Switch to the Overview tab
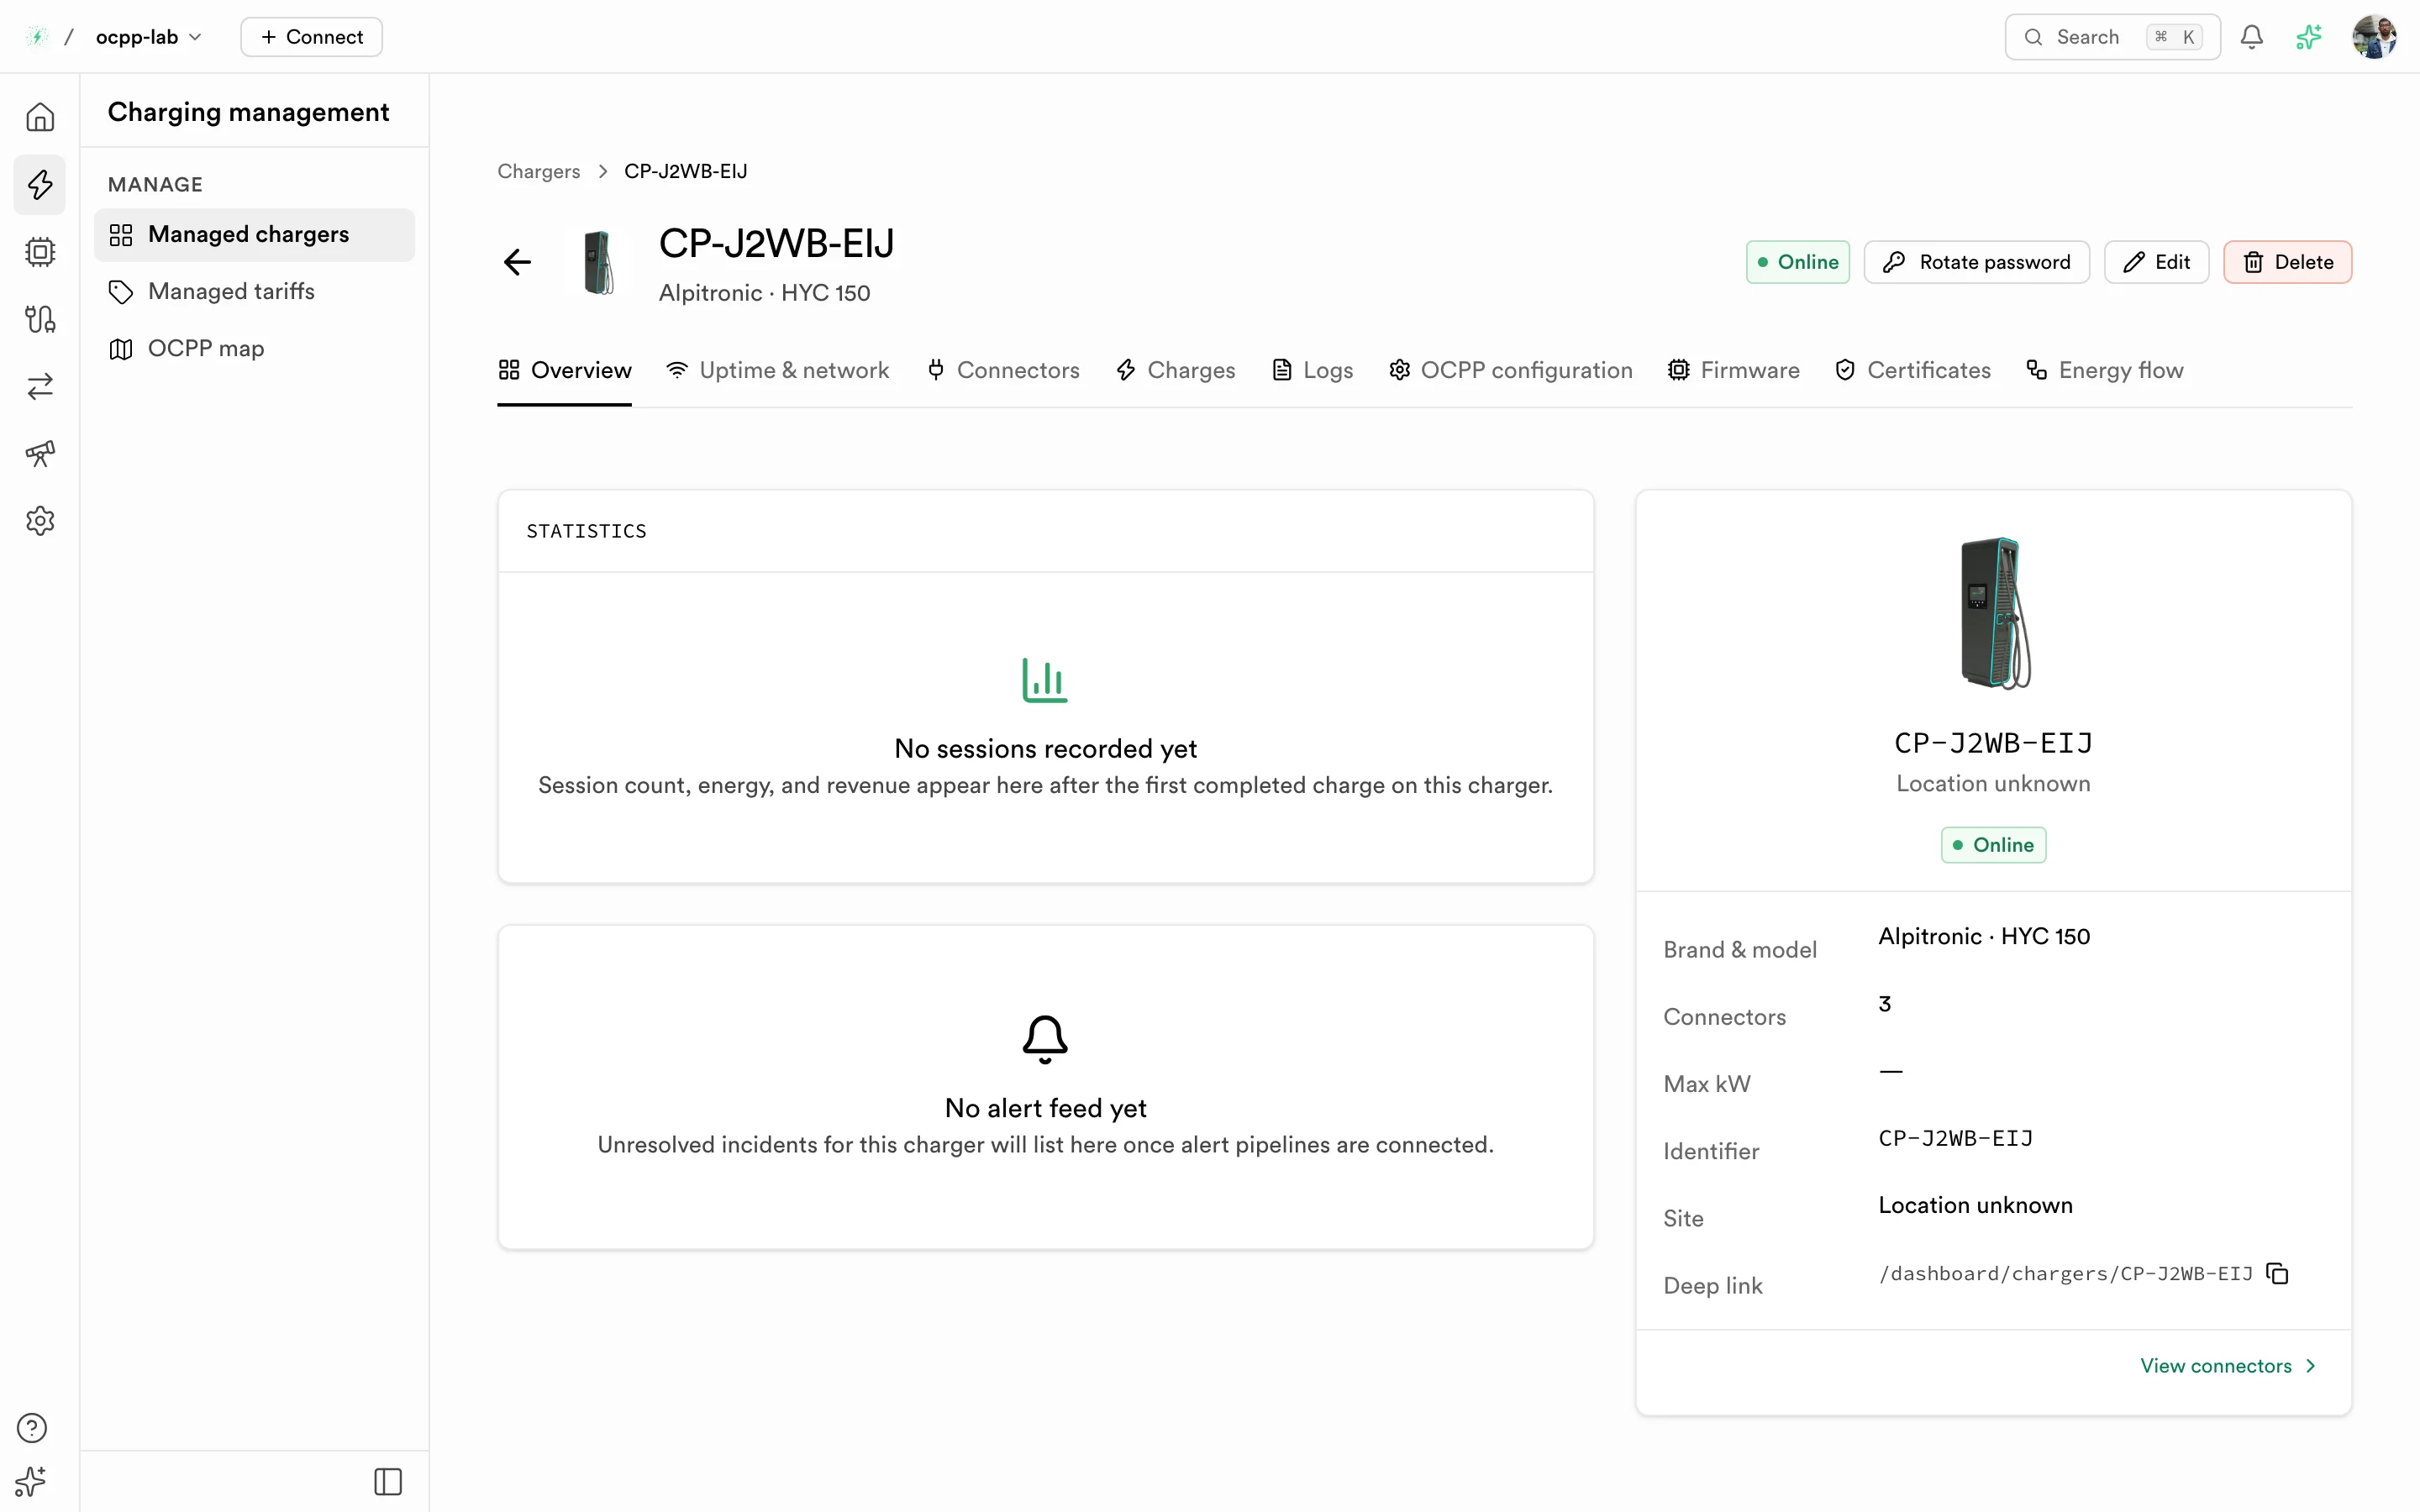 pyautogui.click(x=564, y=370)
